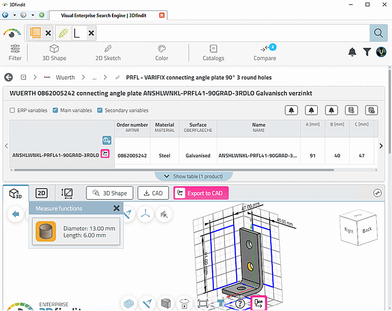Viewport: 392px width, 311px height.
Task: Enable the ERP variables checkbox
Action: [x=12, y=110]
